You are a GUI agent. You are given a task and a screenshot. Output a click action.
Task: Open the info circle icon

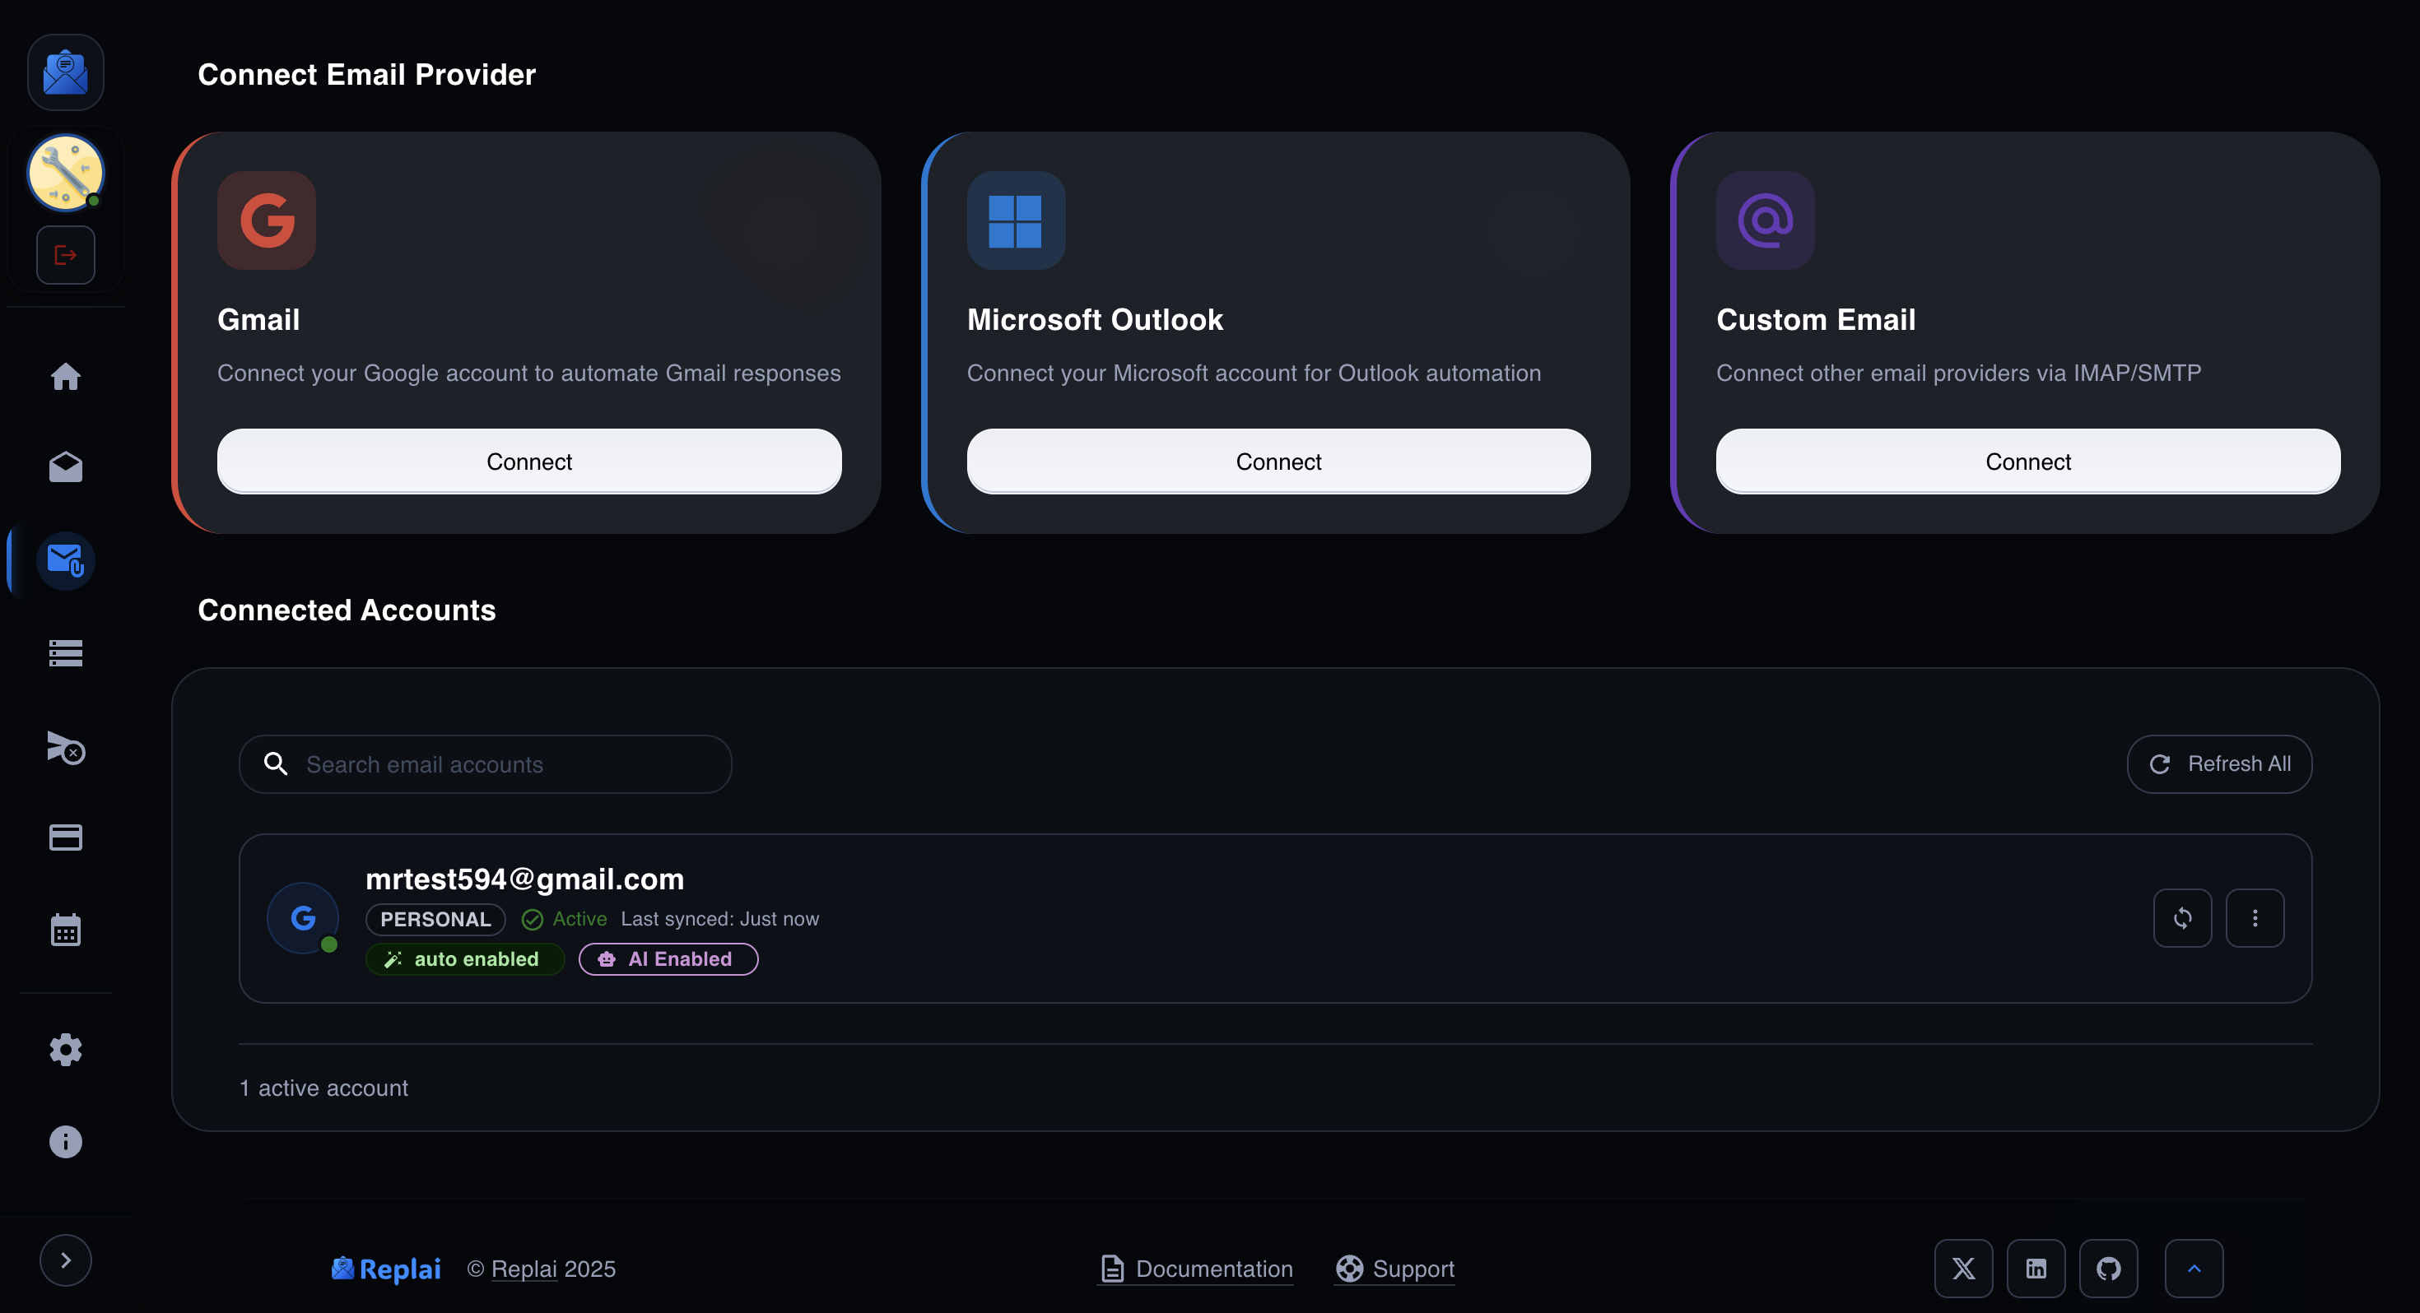pyautogui.click(x=65, y=1141)
